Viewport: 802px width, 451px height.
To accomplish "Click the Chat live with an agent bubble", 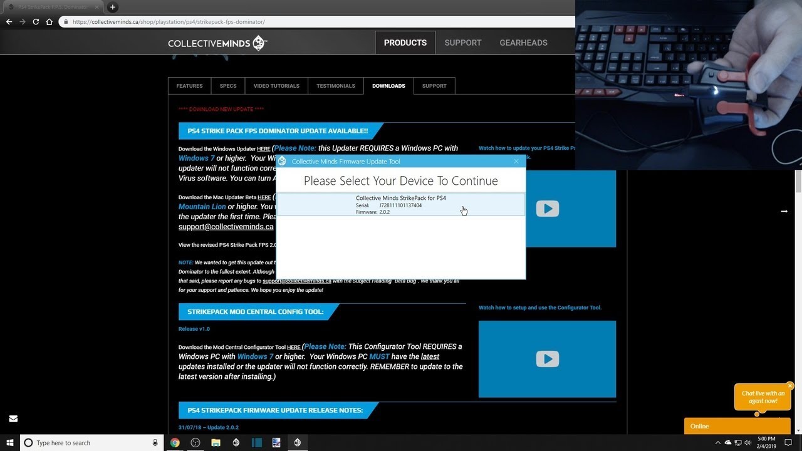I will (x=763, y=397).
